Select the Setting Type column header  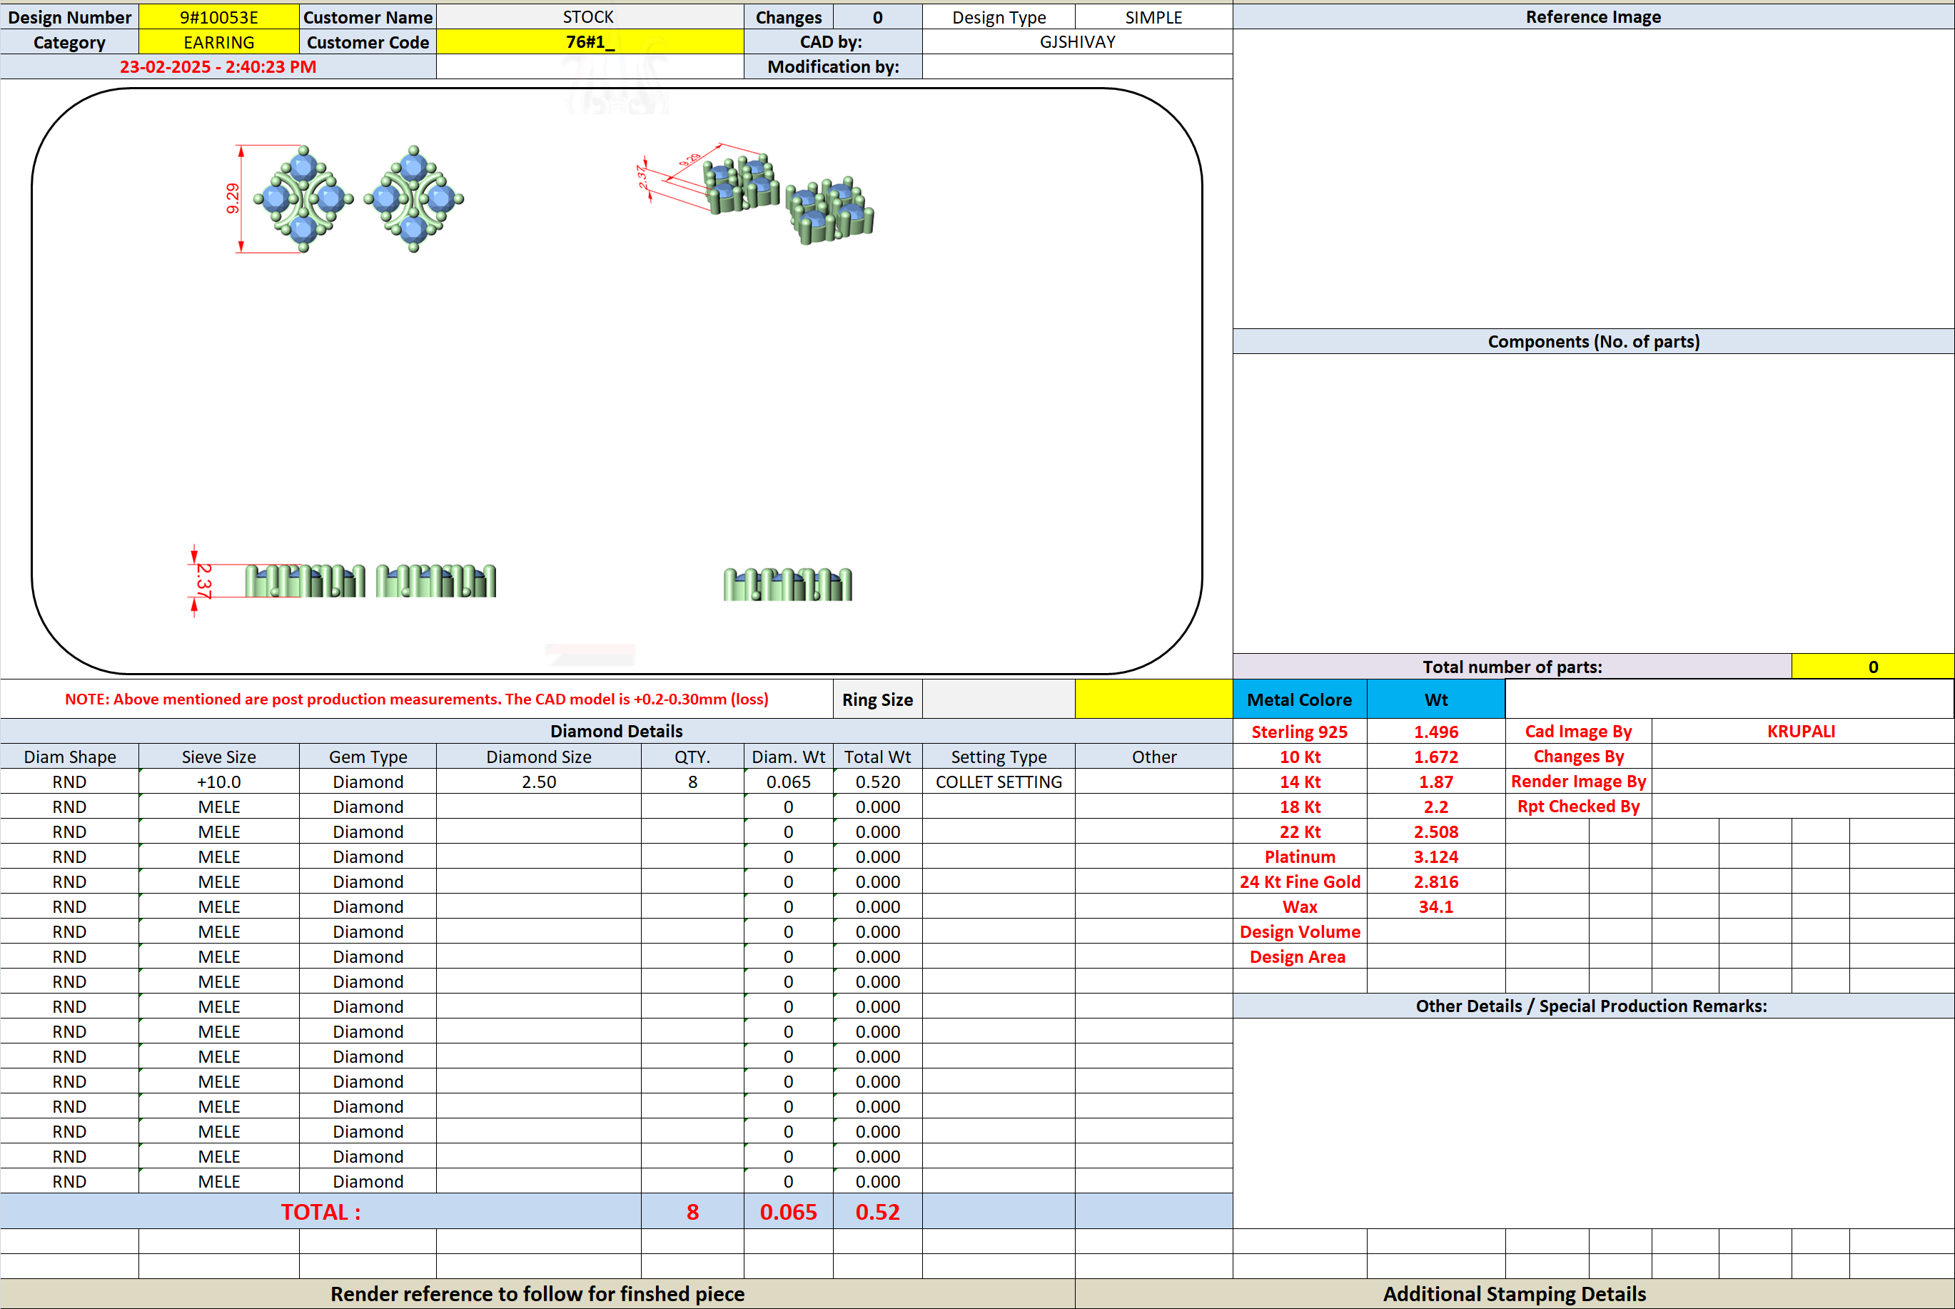tap(999, 757)
